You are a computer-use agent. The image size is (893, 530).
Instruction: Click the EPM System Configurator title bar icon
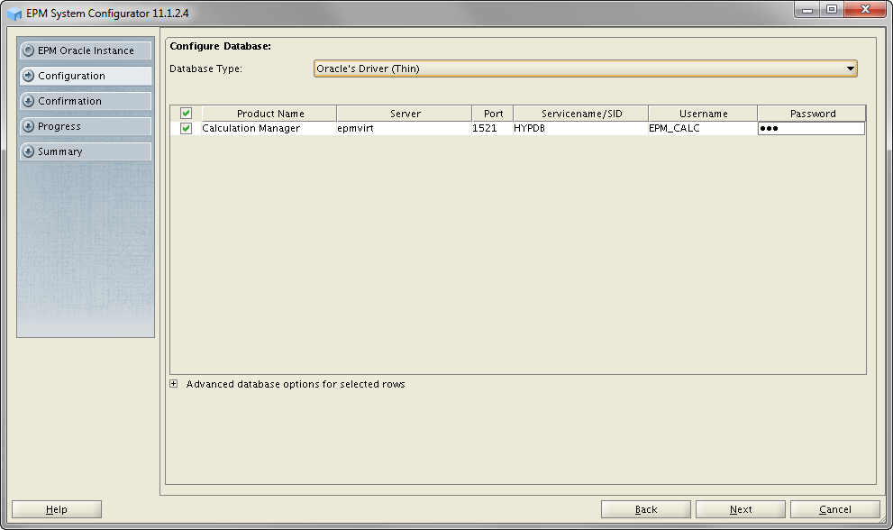(14, 14)
